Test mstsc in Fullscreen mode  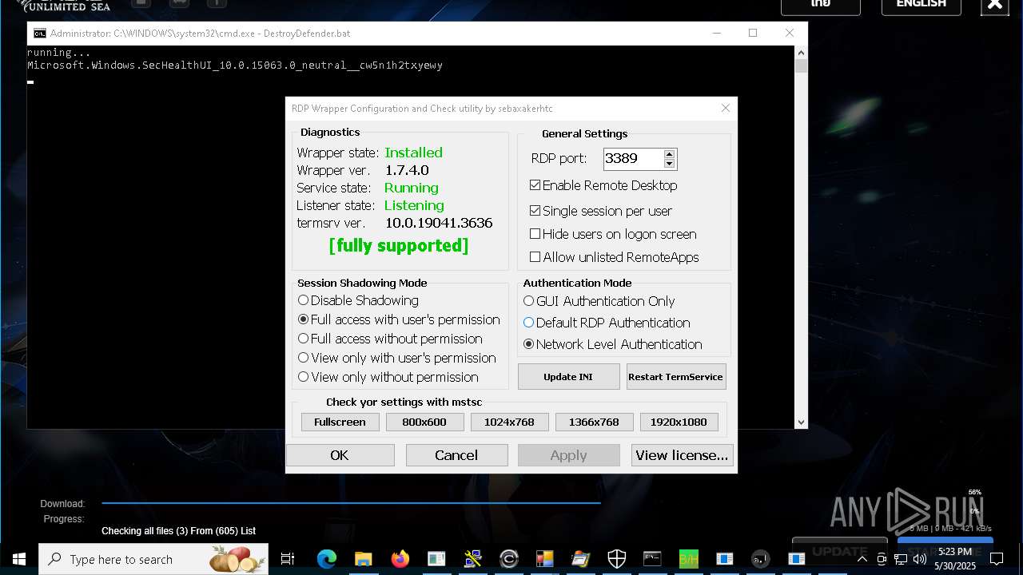click(340, 422)
